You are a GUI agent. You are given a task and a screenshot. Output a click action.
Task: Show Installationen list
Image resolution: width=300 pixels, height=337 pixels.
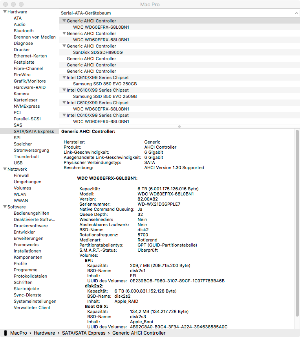point(27,251)
